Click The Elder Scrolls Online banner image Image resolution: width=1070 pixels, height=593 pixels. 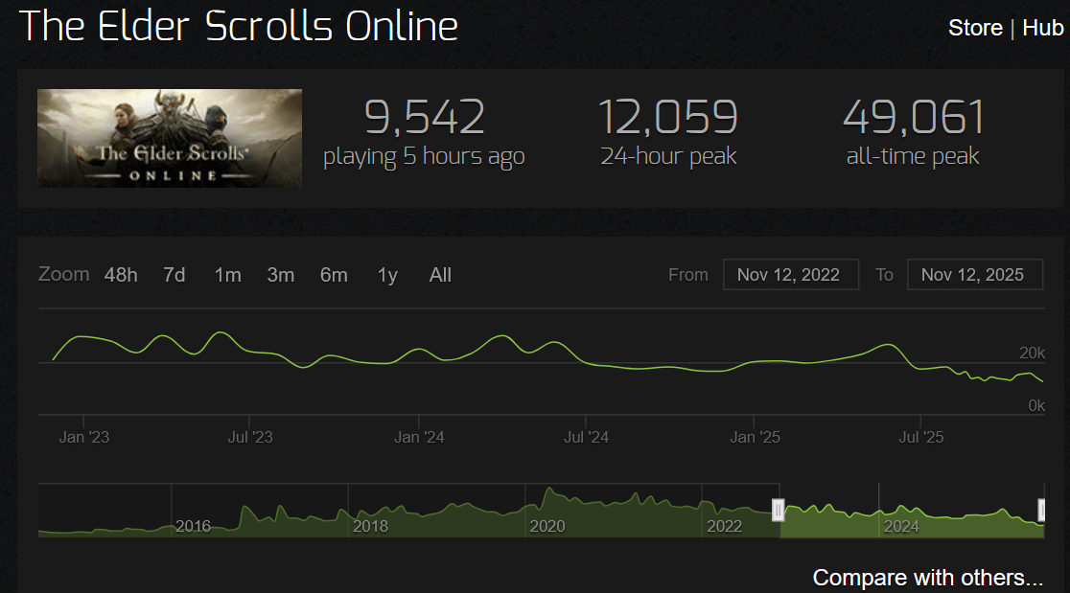[x=170, y=138]
